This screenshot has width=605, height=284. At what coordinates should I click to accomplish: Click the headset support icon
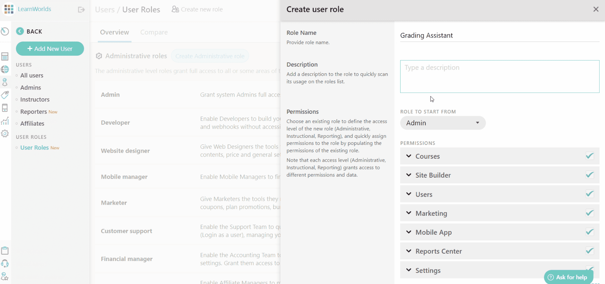5,263
